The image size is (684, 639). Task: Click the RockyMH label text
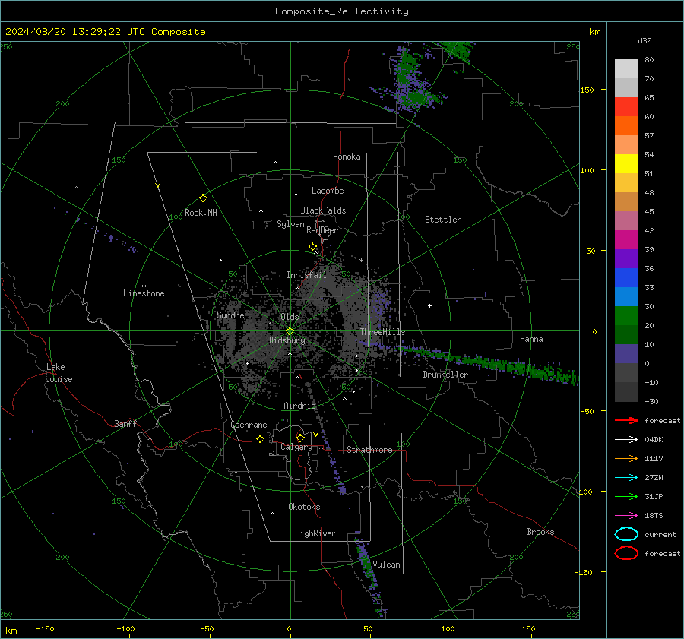[201, 213]
